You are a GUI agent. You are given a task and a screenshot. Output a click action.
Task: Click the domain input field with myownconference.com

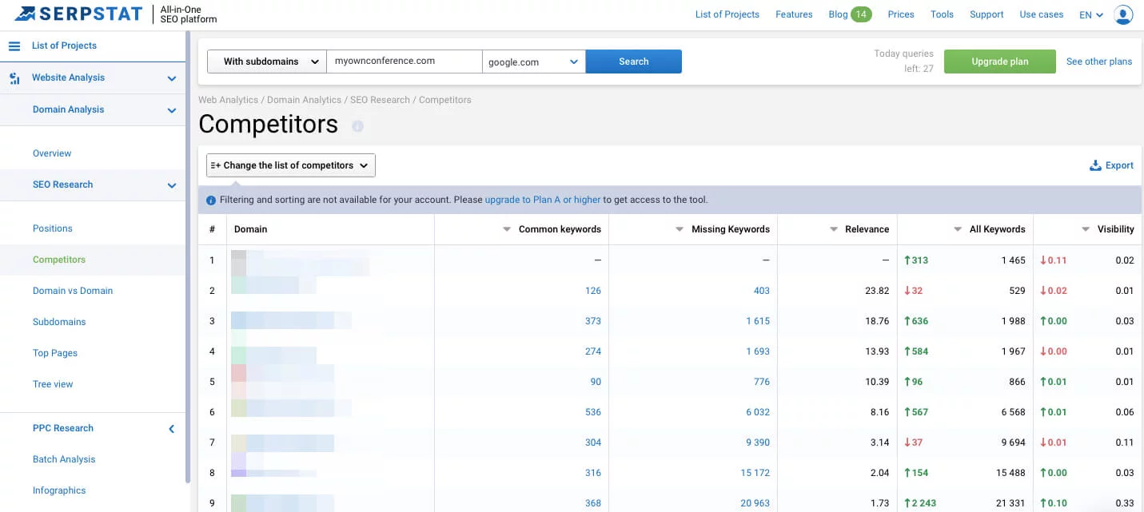coord(404,62)
